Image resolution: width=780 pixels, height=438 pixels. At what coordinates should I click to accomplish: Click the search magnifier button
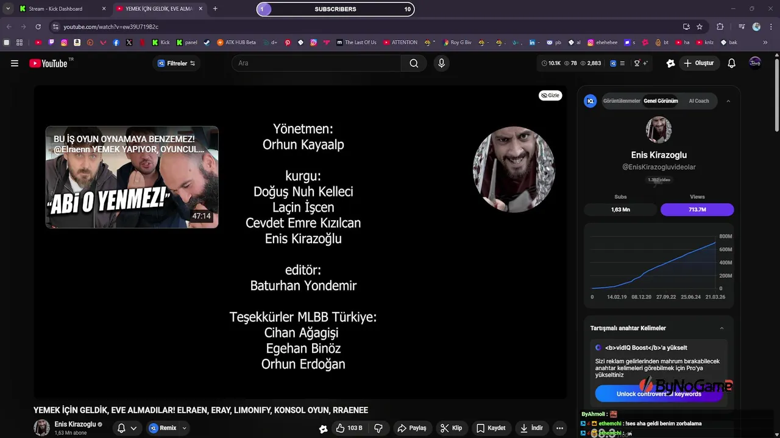[x=414, y=63]
